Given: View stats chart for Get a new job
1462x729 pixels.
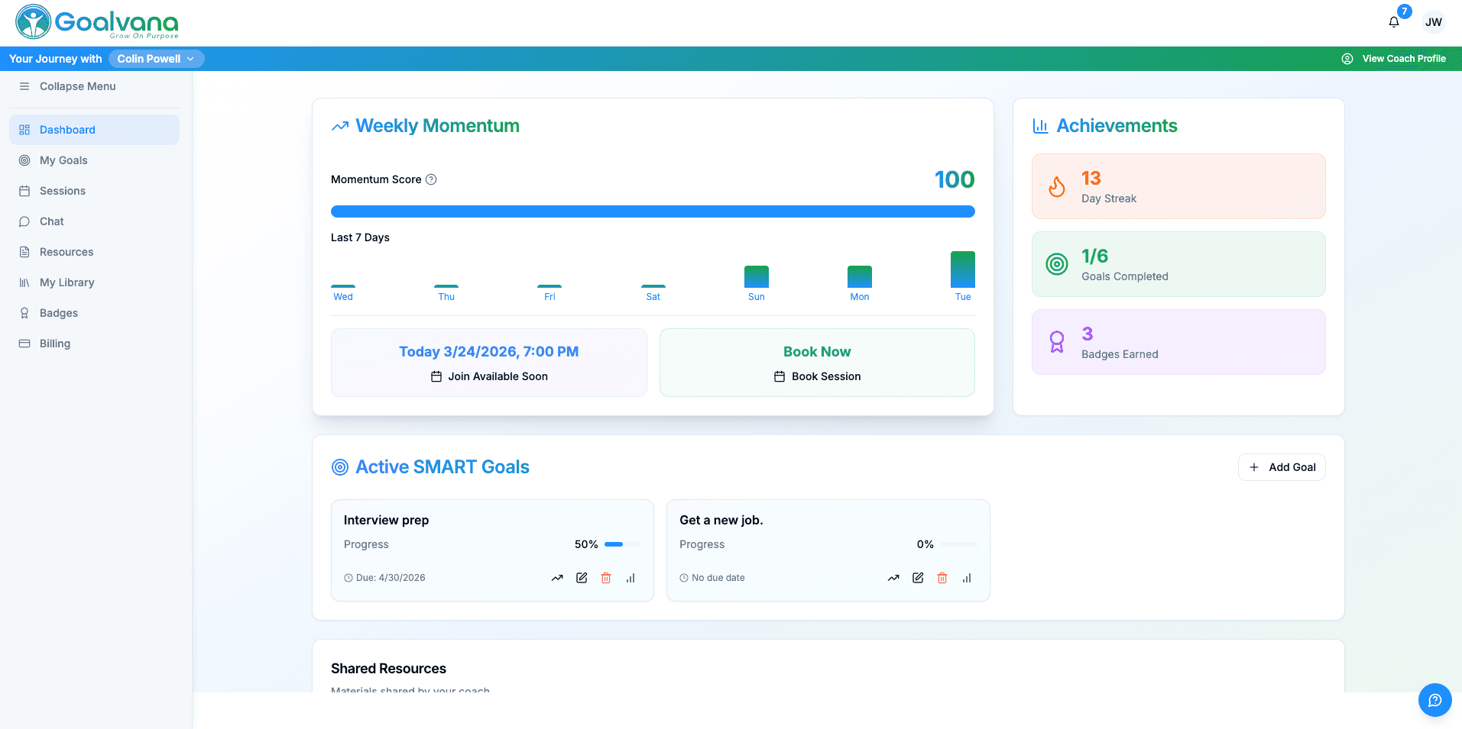Looking at the screenshot, I should coord(967,578).
